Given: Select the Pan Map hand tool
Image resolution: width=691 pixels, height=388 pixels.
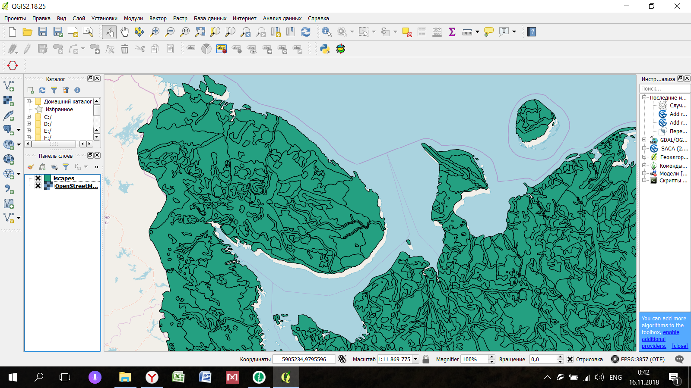Looking at the screenshot, I should 124,32.
